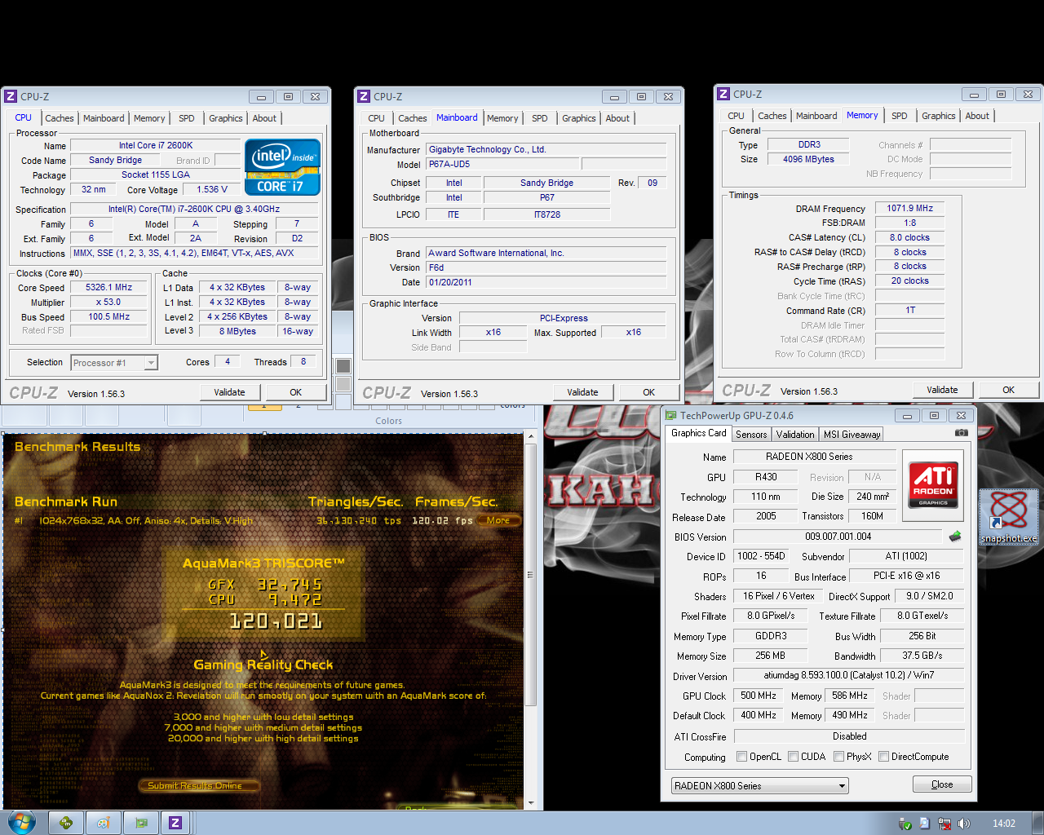Open the RADEON X800 Series GPU dropdown
Image resolution: width=1044 pixels, height=835 pixels.
click(760, 785)
